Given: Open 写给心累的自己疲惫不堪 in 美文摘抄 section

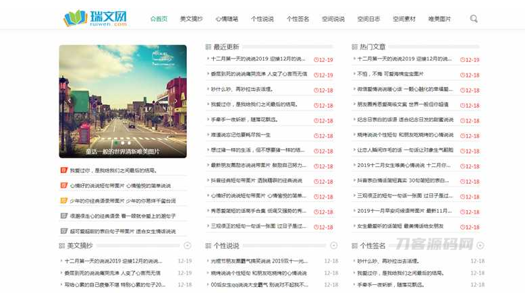Looking at the screenshot, I should 115,285.
